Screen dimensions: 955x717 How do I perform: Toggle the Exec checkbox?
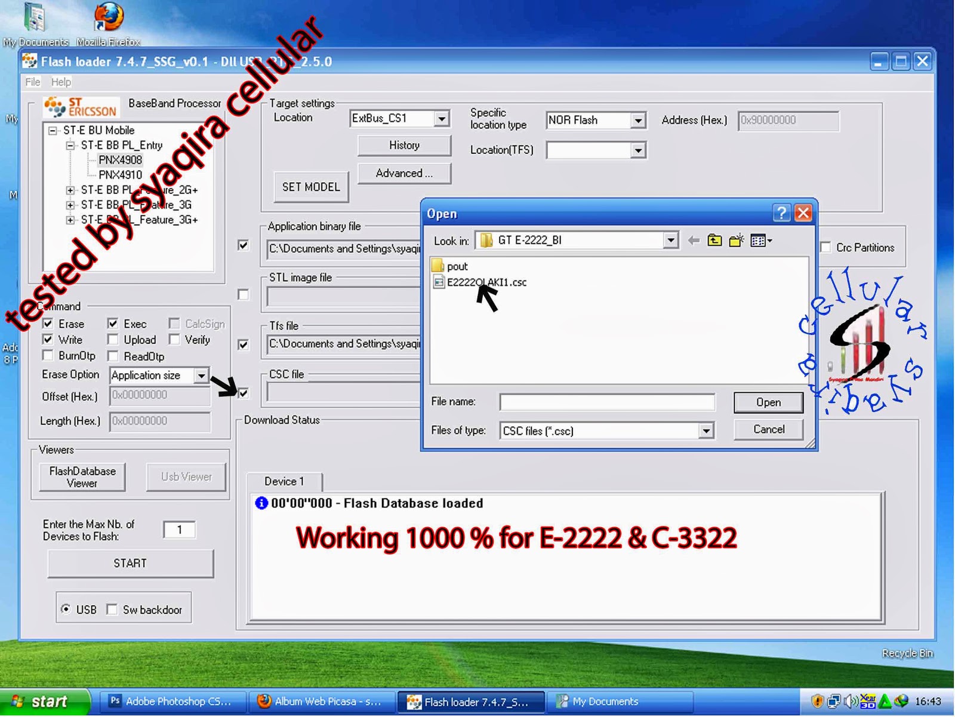[113, 324]
